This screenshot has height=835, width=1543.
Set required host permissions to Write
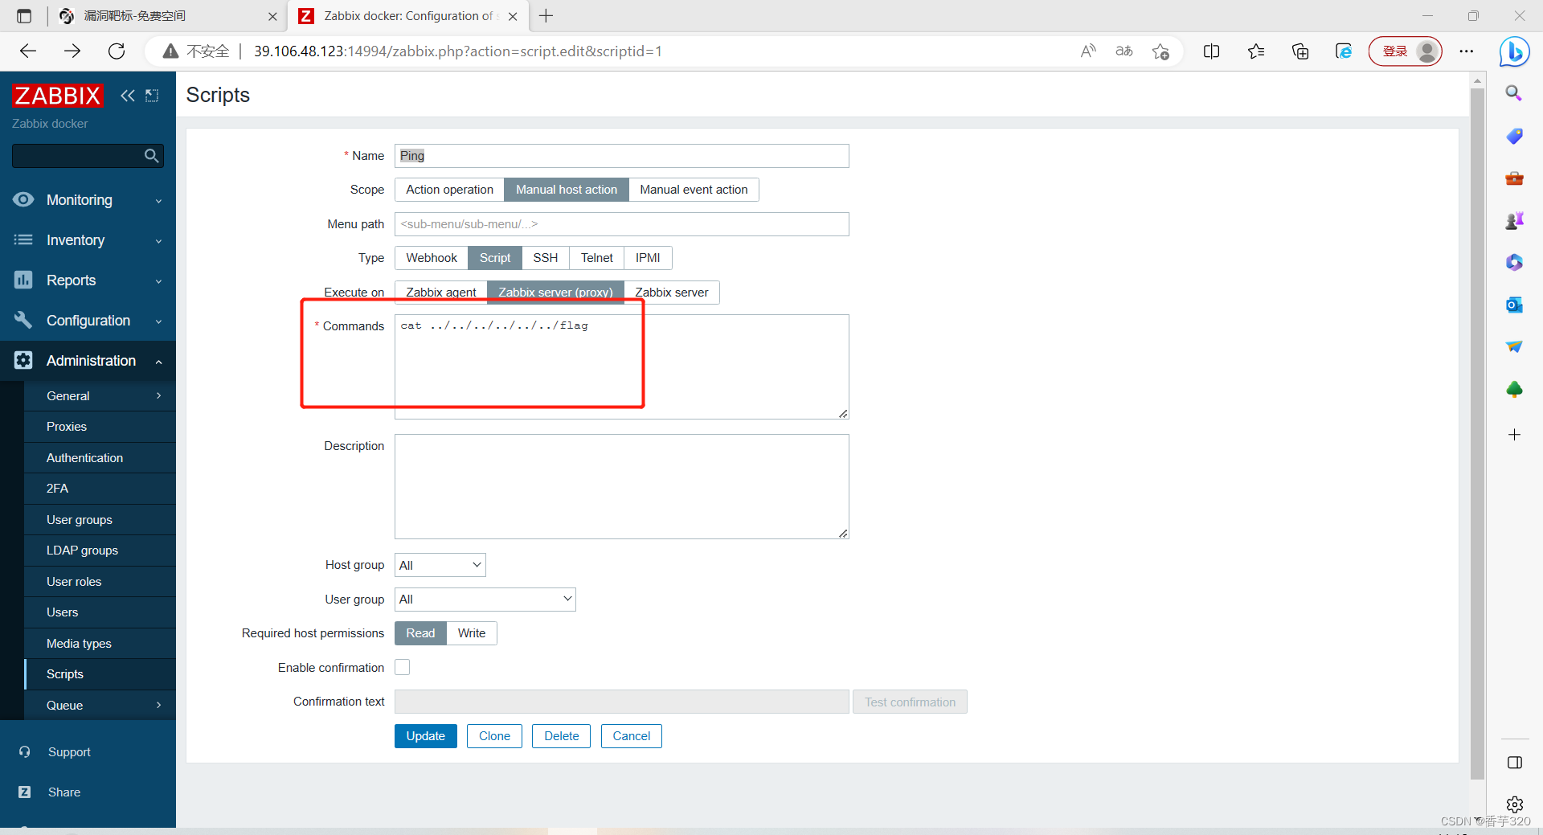[x=472, y=633]
